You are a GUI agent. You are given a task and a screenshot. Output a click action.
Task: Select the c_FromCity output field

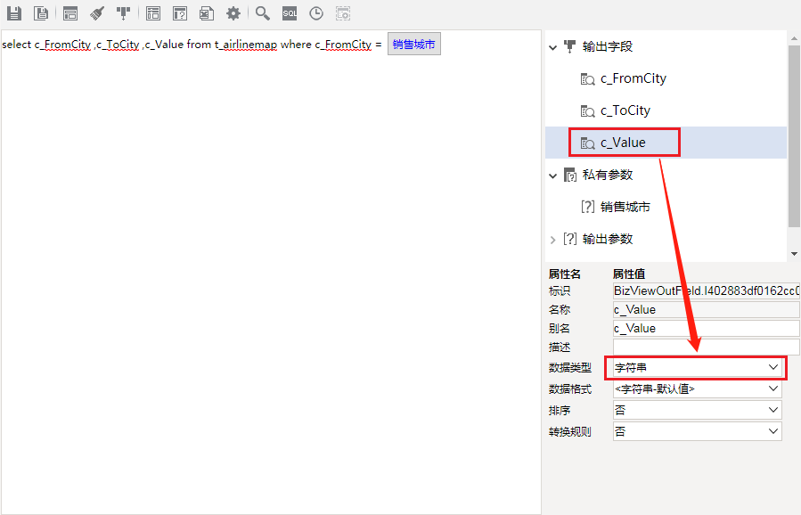coord(633,78)
